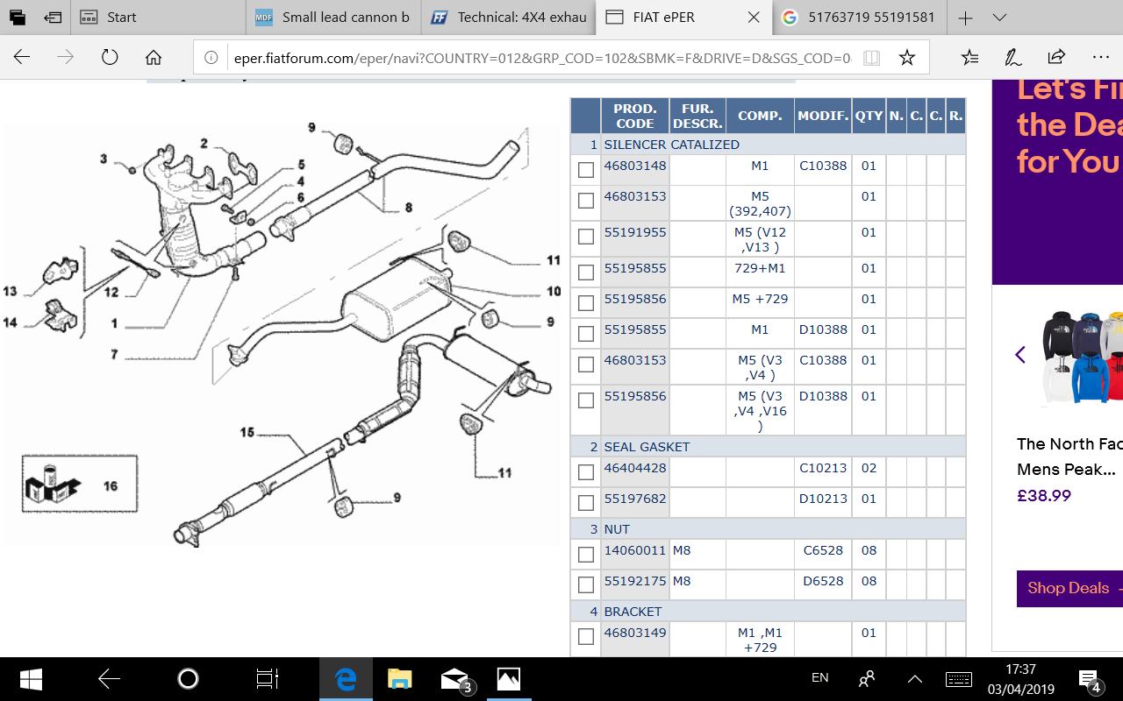Click part number 16 kit icon in diagram
1123x701 pixels.
click(x=80, y=484)
